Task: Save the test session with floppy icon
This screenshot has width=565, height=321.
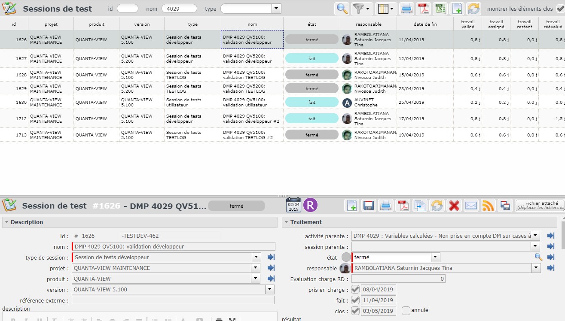Action: pyautogui.click(x=368, y=206)
